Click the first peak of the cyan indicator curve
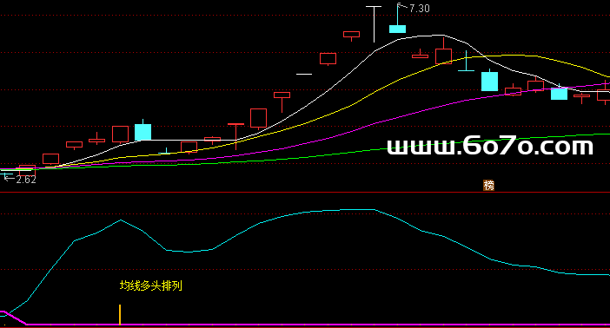This screenshot has height=328, width=610. coord(121,220)
